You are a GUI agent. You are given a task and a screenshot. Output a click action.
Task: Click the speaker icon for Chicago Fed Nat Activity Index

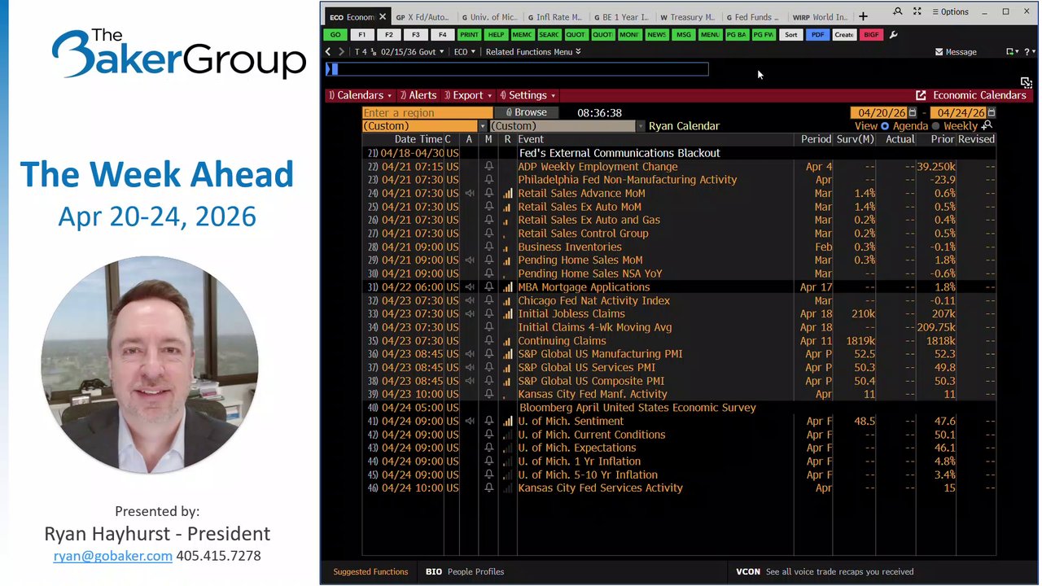pyautogui.click(x=470, y=301)
